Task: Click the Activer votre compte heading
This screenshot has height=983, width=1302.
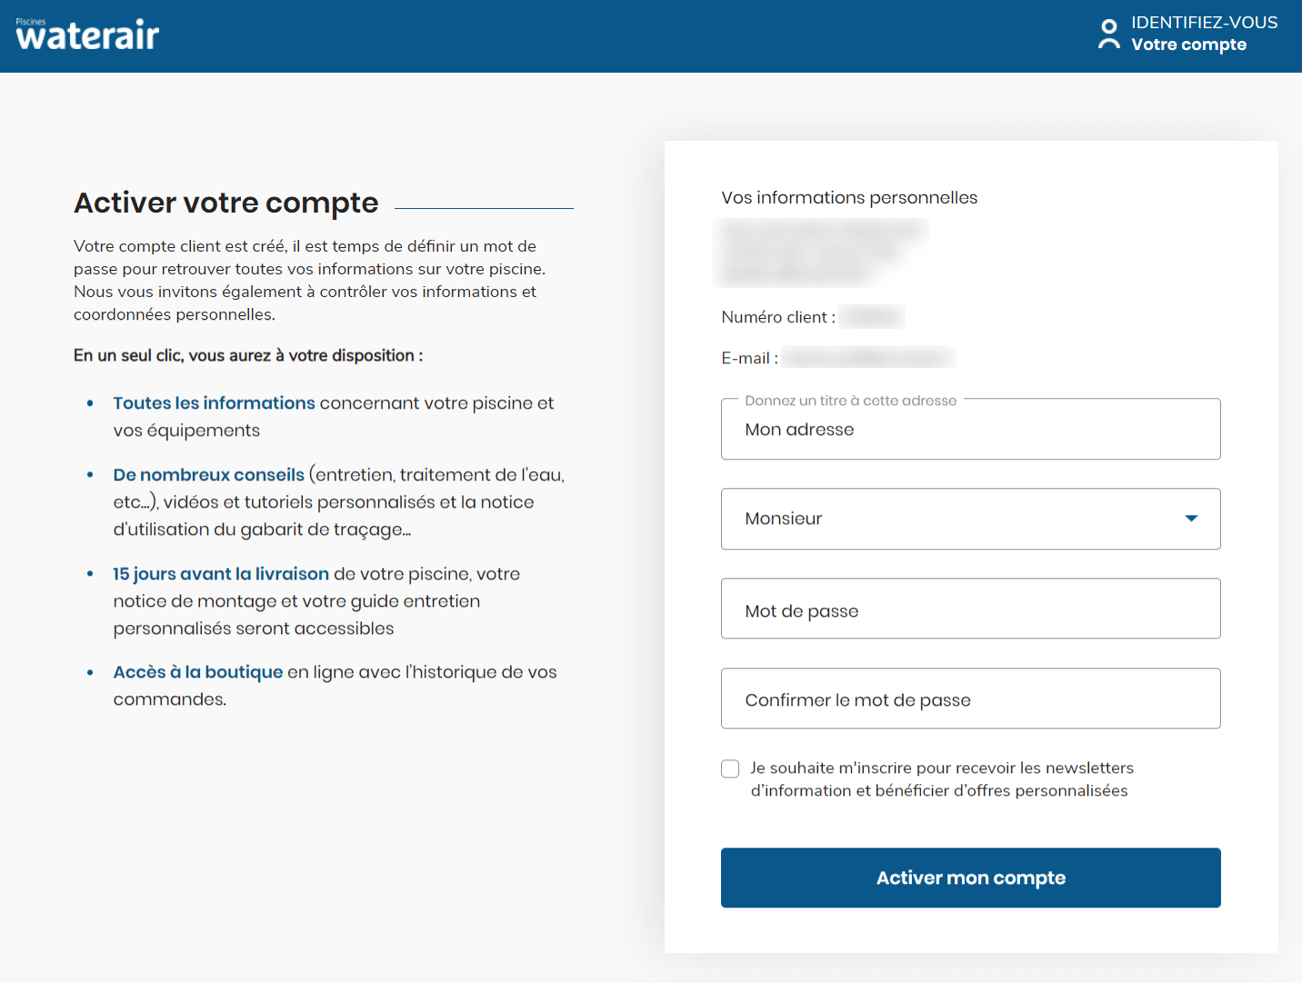Action: [225, 203]
